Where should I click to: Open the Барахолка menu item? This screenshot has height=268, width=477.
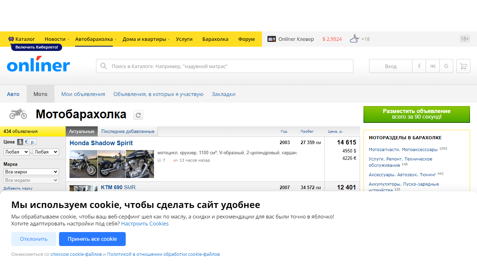tap(215, 39)
